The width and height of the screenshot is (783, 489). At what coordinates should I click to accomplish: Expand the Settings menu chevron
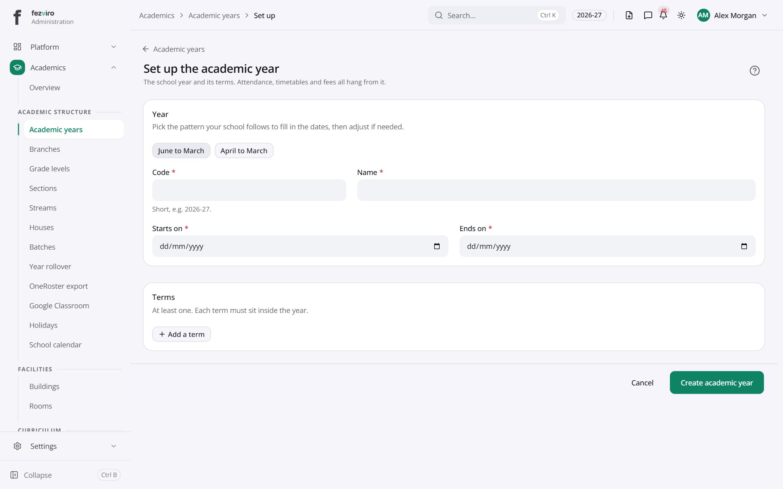click(113, 446)
